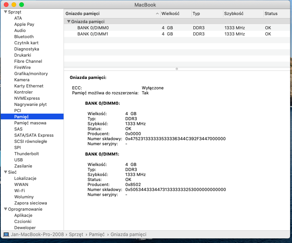Select Bluetooth in the sidebar
Image resolution: width=292 pixels, height=243 pixels.
pyautogui.click(x=24, y=37)
